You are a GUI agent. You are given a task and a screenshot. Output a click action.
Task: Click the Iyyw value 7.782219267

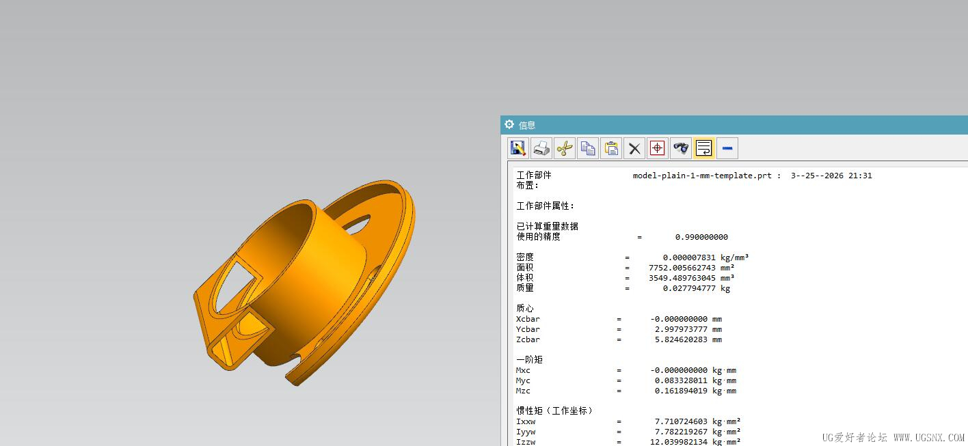click(x=682, y=432)
